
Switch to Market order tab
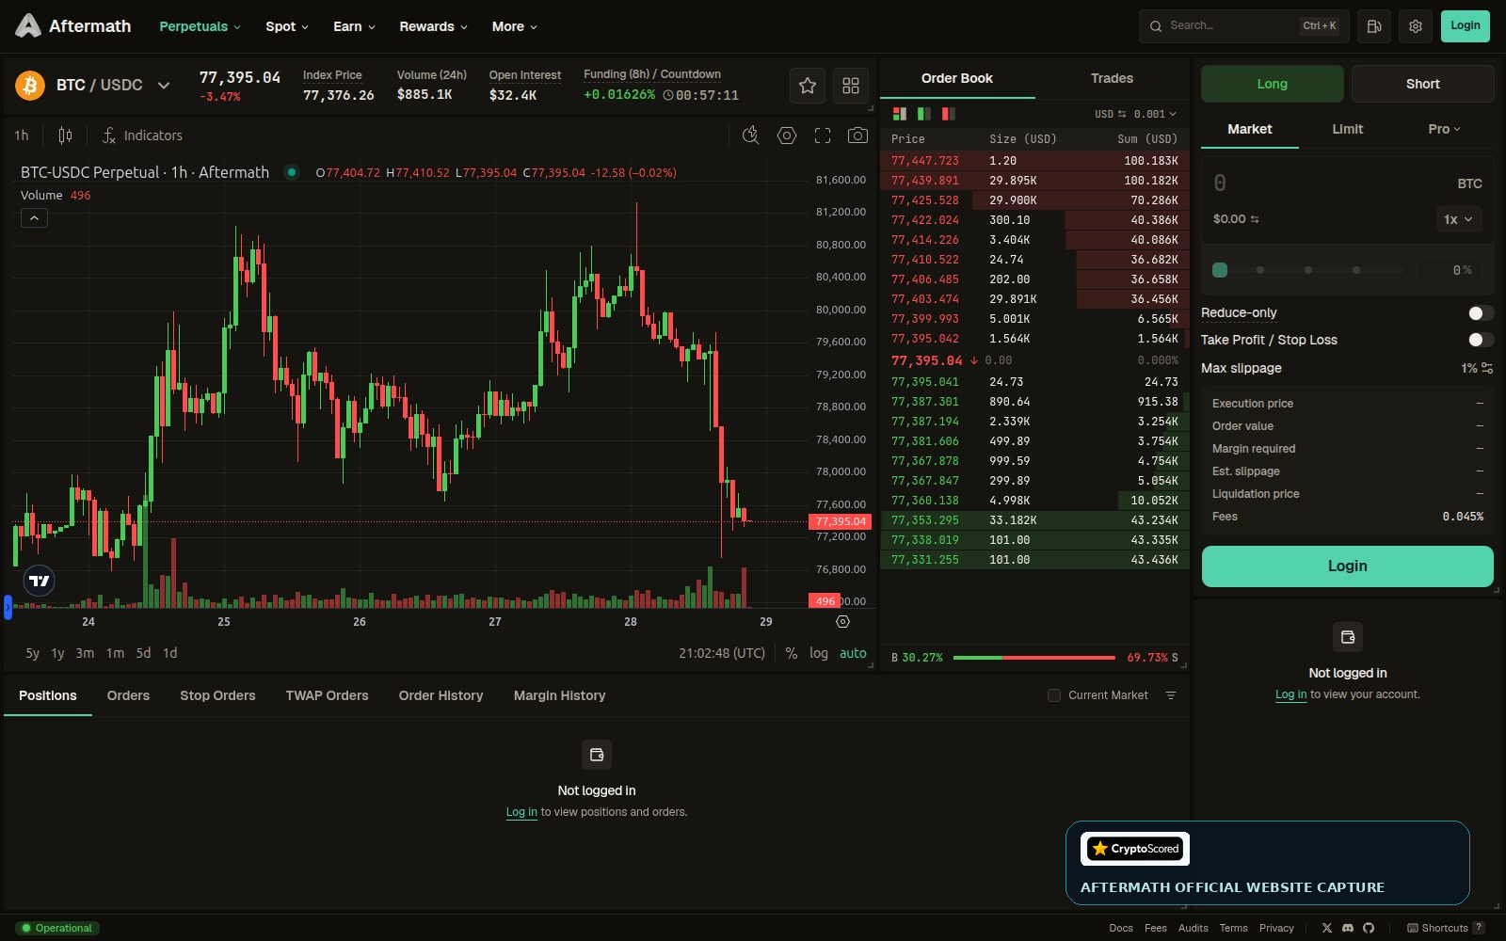(x=1249, y=129)
